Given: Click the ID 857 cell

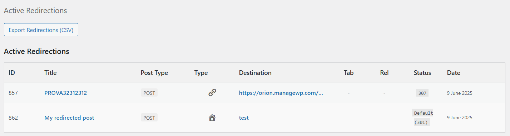Looking at the screenshot, I should pyautogui.click(x=13, y=93).
